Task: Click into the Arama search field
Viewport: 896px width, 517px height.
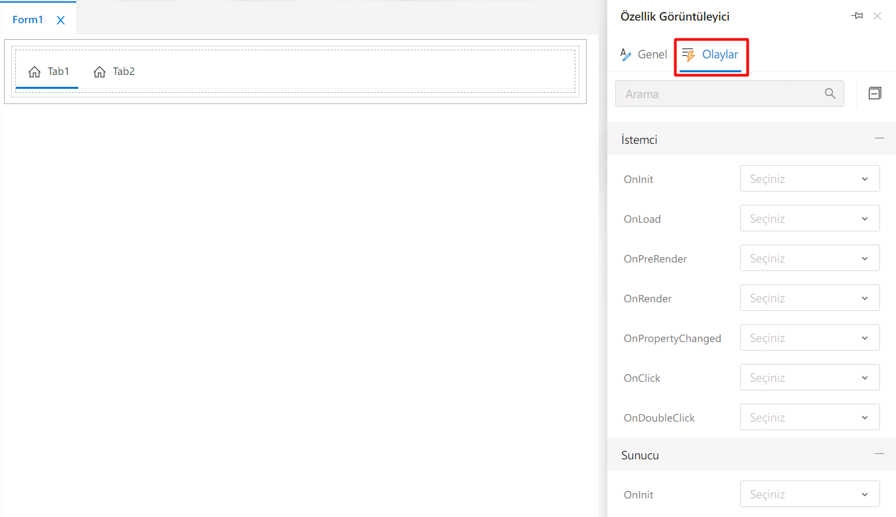Action: point(717,93)
